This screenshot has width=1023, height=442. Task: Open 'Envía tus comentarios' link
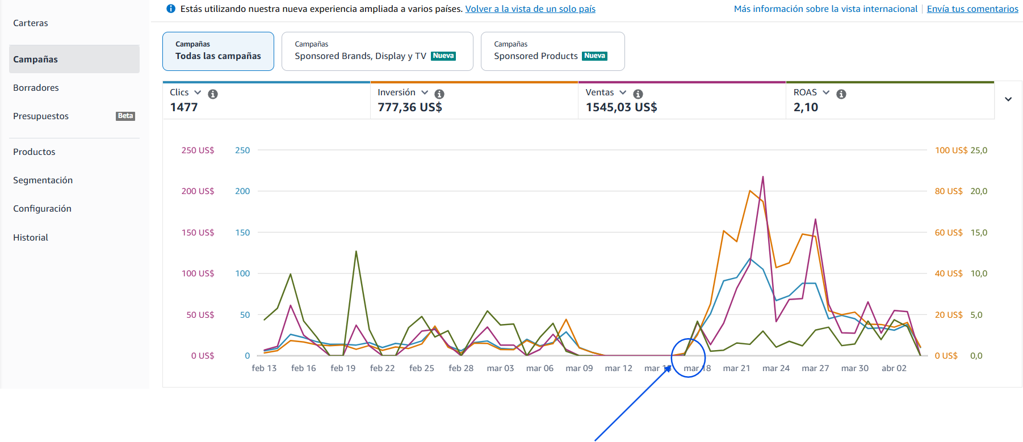[x=972, y=9]
